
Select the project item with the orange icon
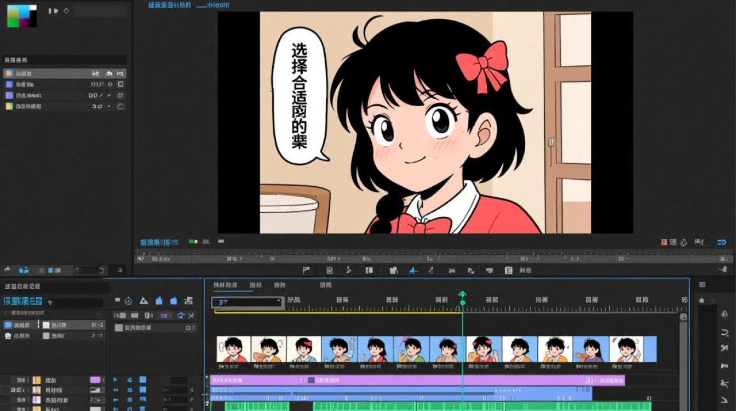65,73
